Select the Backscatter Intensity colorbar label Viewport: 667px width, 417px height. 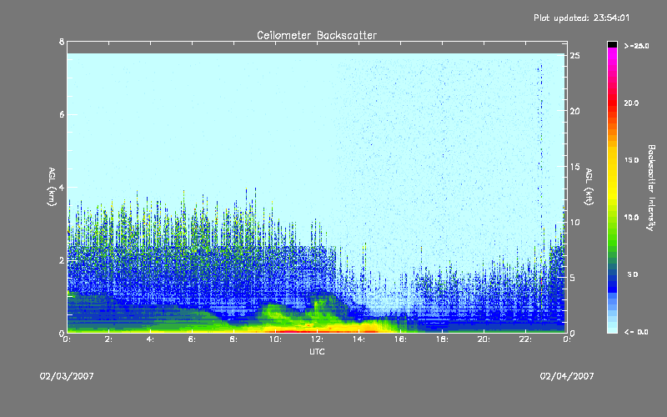click(651, 188)
